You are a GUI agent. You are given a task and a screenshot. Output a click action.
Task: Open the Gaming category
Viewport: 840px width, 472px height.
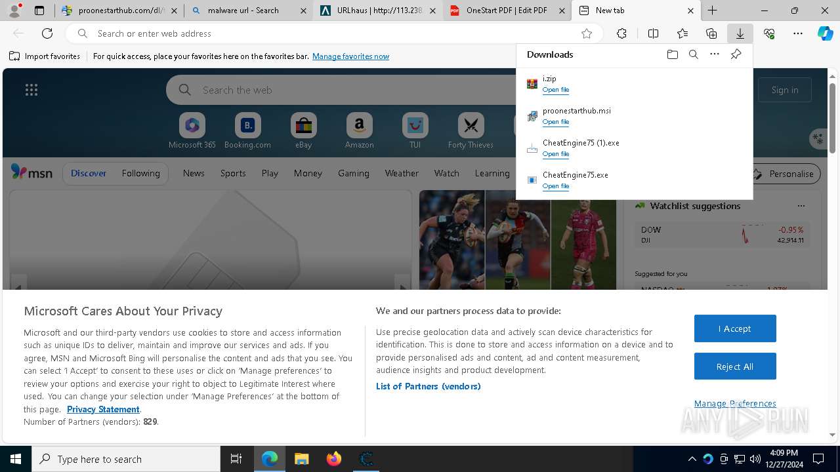click(x=354, y=173)
